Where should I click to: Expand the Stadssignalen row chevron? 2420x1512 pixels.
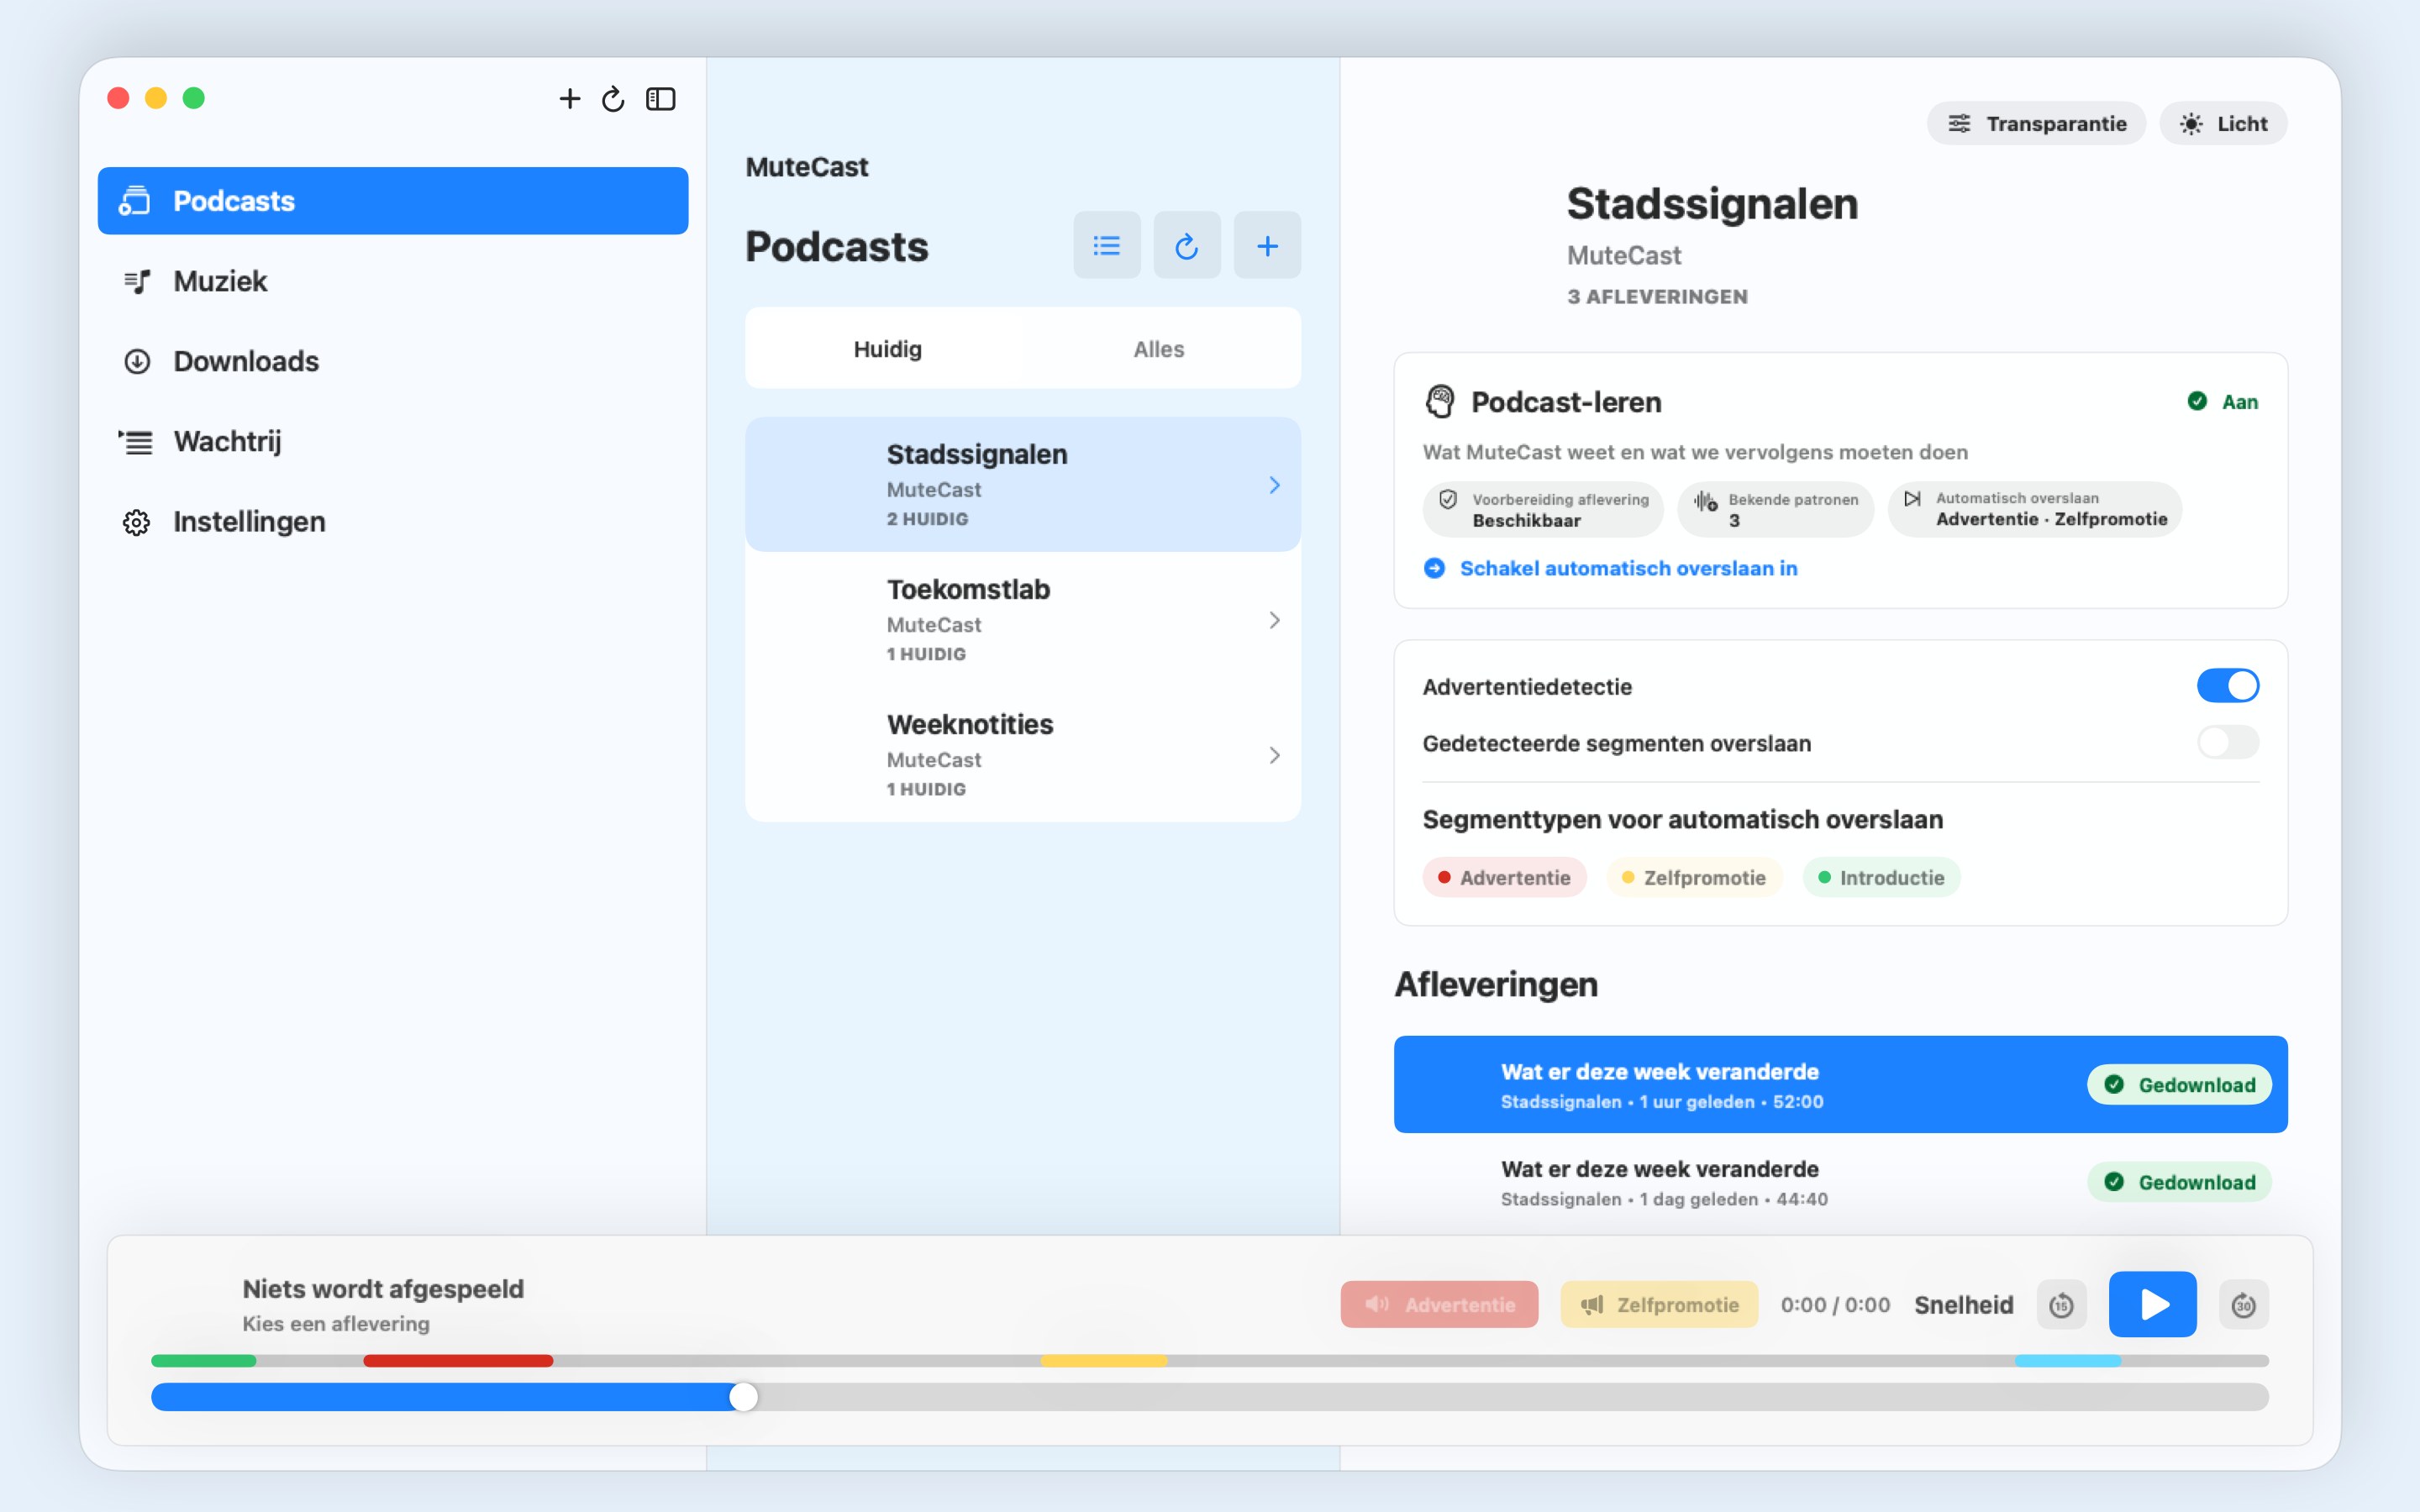coord(1274,485)
